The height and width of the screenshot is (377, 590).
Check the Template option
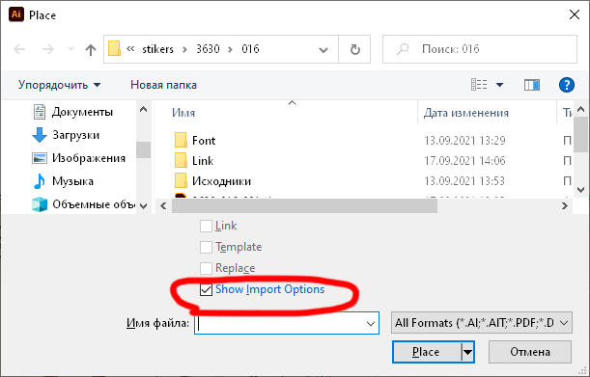(206, 248)
